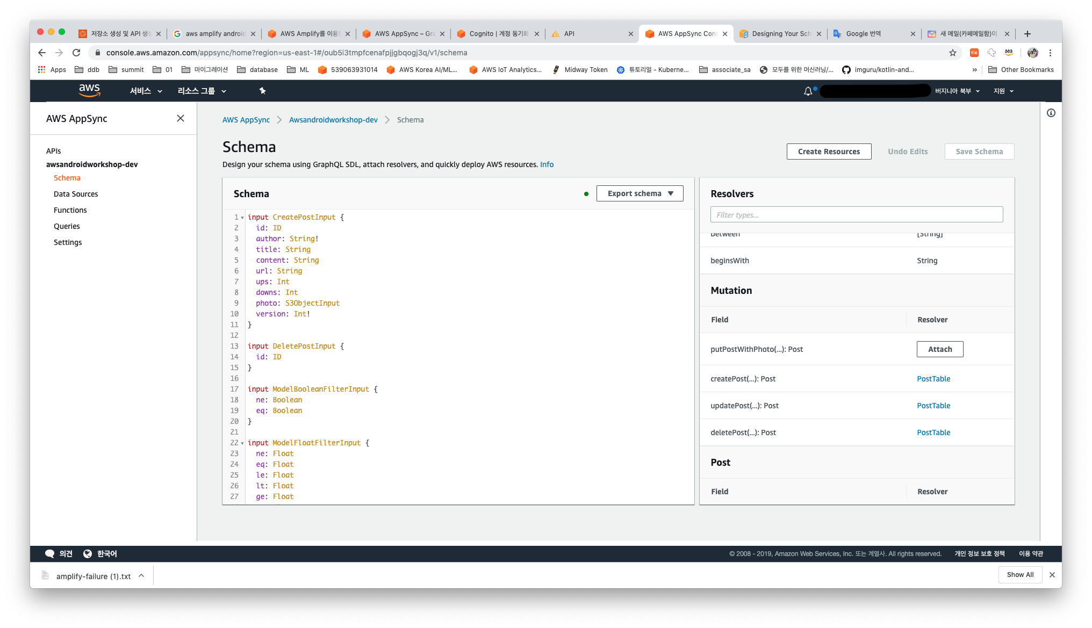The image size is (1092, 628).
Task: Click the globe language icon in footer
Action: point(88,554)
